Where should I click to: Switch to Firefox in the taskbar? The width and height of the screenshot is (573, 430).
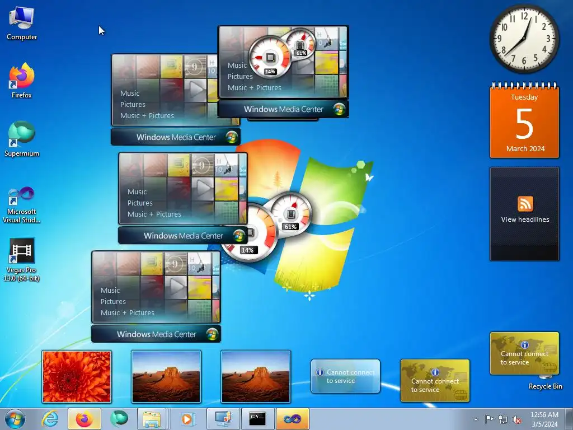[84, 419]
